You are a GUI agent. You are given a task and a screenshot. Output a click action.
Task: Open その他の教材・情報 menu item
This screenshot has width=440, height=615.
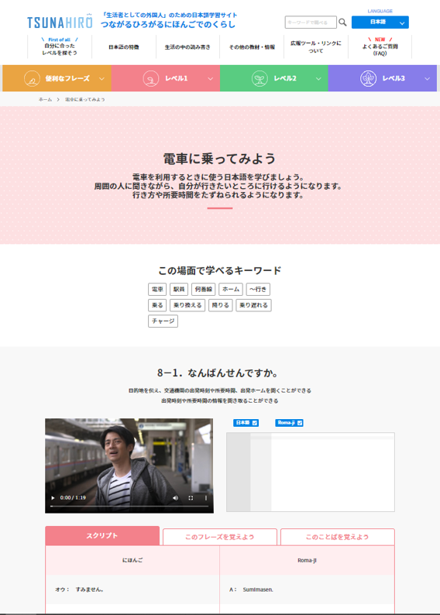(x=252, y=46)
